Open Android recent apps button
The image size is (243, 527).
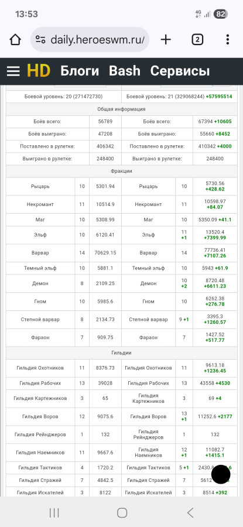(54, 512)
